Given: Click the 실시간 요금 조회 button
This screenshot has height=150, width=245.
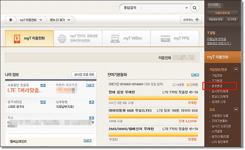Looking at the screenshot, I should pyautogui.click(x=84, y=75).
